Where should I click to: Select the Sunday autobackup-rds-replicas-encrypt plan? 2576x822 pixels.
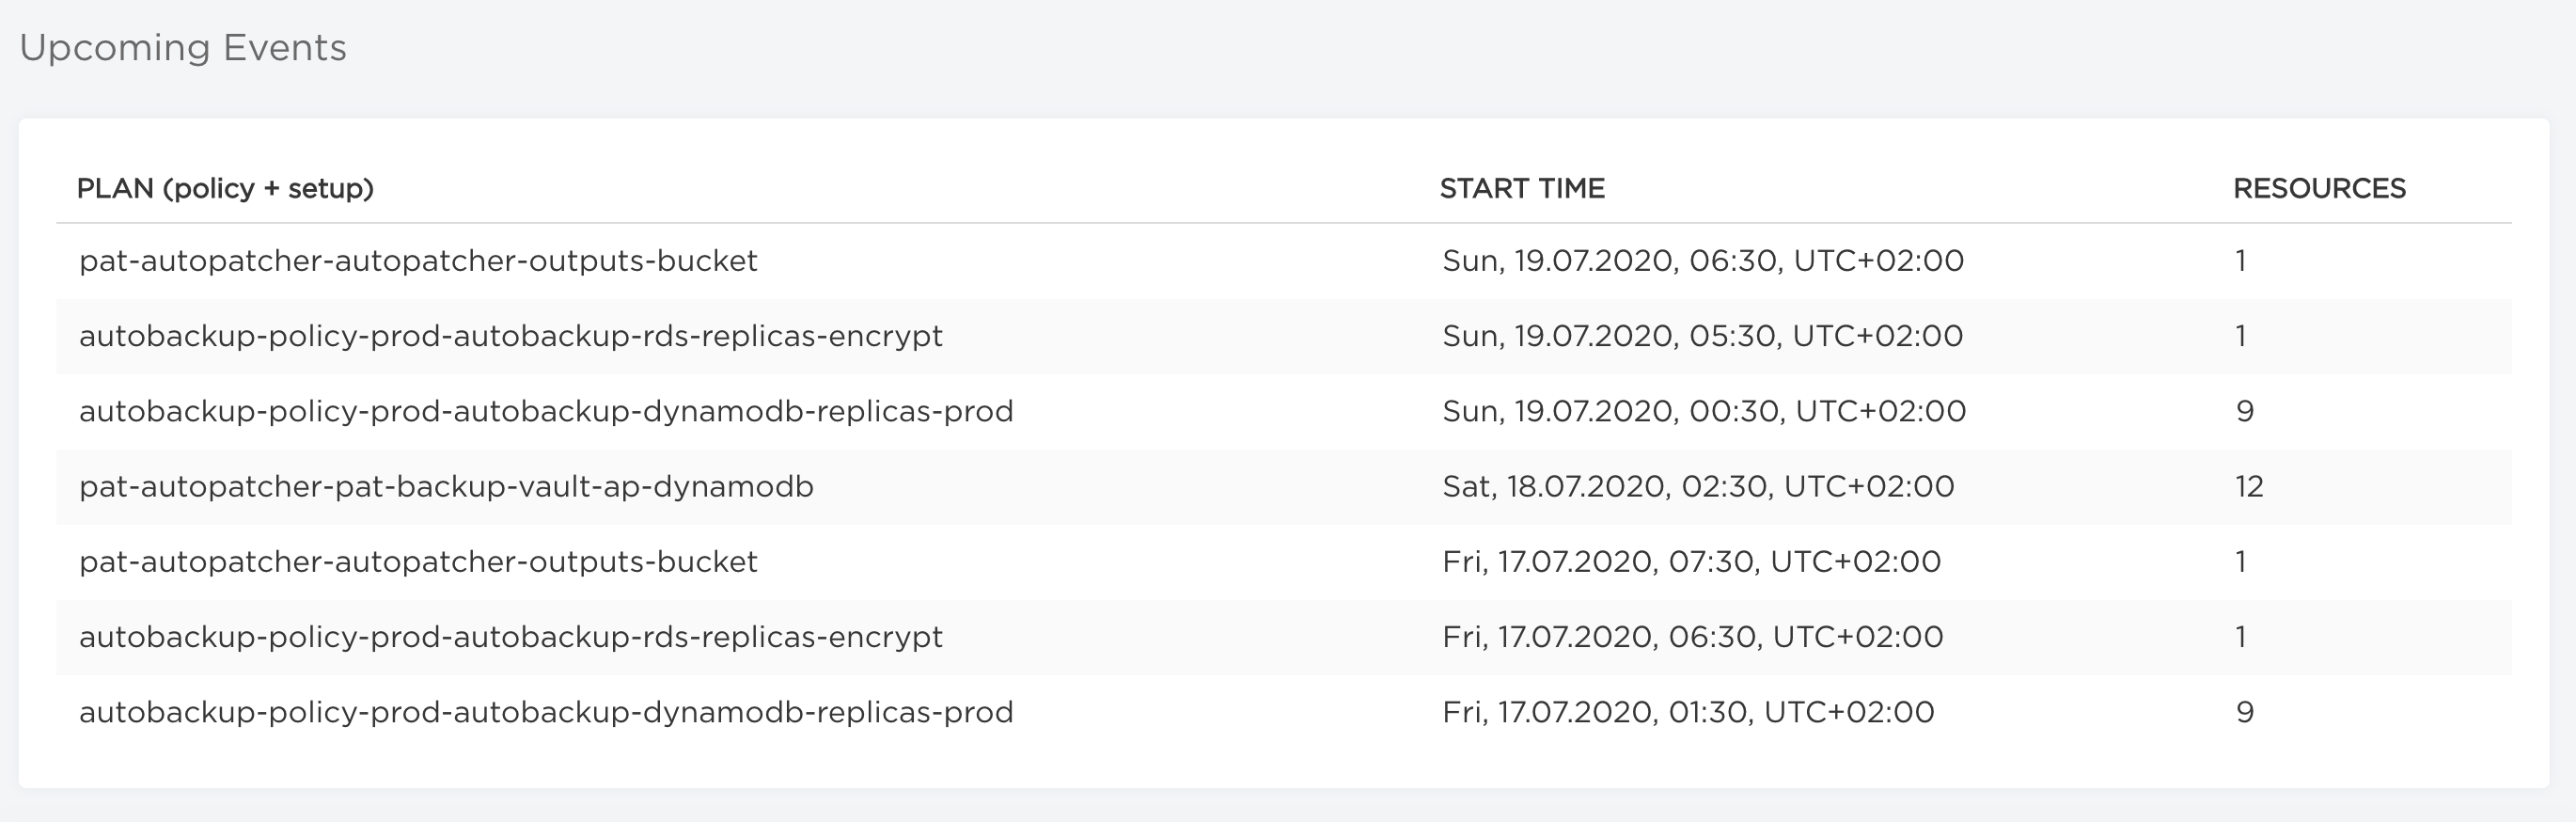(x=512, y=336)
